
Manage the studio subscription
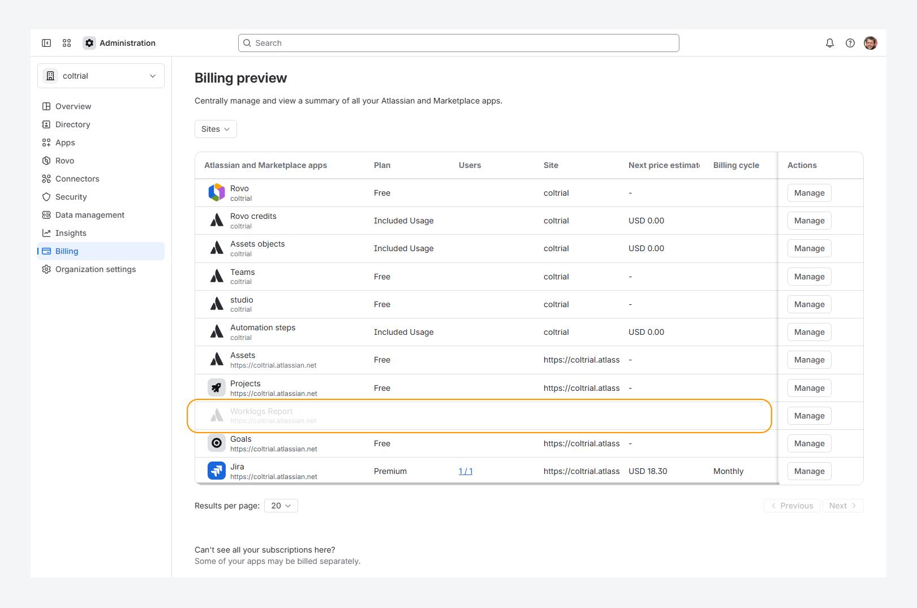(x=810, y=304)
